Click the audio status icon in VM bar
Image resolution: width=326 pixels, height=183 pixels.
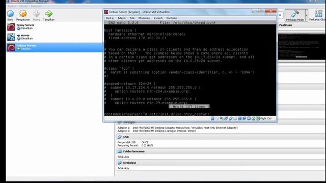pos(222,118)
